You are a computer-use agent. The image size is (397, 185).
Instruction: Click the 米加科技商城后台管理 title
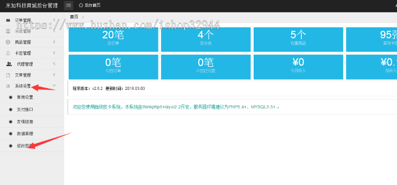point(32,6)
